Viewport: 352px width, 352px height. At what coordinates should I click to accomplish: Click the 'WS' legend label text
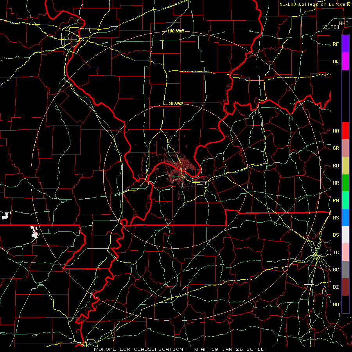tap(336, 217)
